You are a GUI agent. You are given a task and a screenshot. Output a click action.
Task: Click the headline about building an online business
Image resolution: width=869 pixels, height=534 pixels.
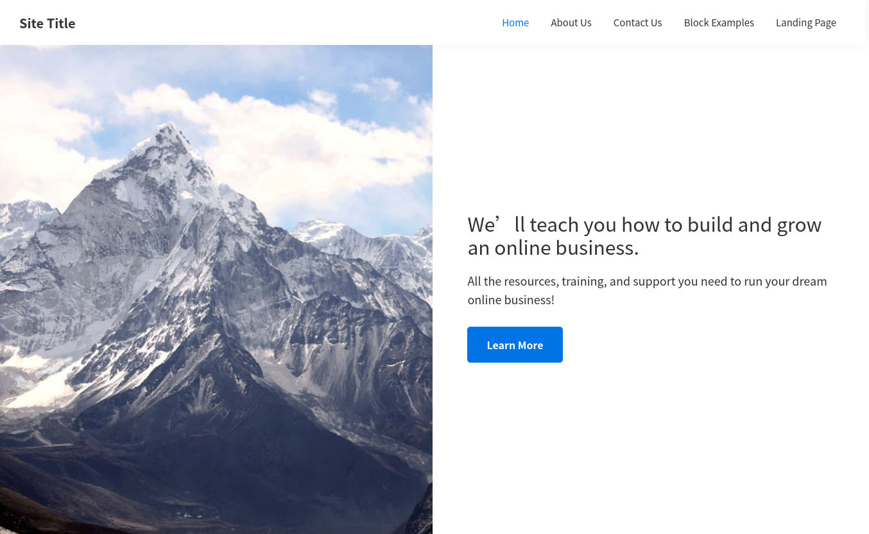pos(644,236)
